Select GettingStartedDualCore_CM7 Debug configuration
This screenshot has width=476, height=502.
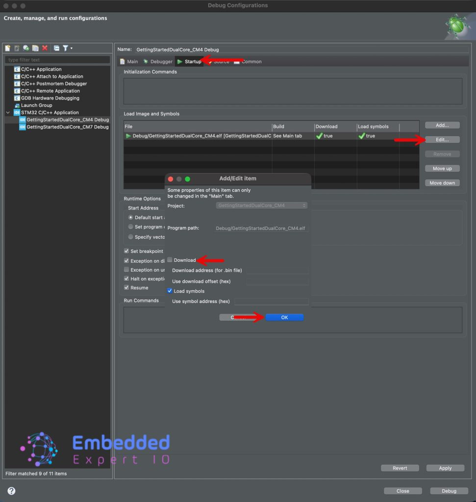coord(67,127)
